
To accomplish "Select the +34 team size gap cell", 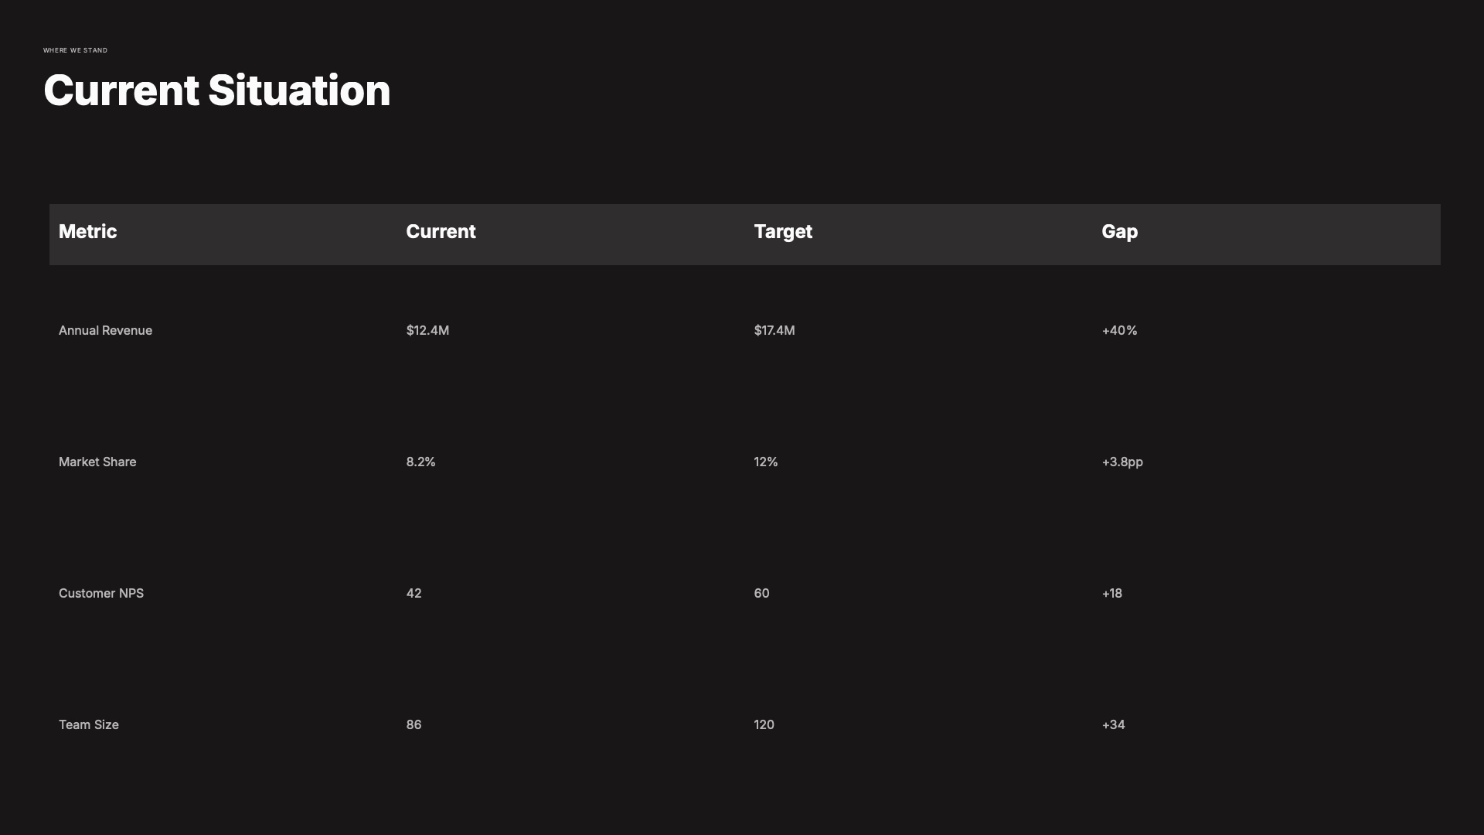I will click(1113, 725).
